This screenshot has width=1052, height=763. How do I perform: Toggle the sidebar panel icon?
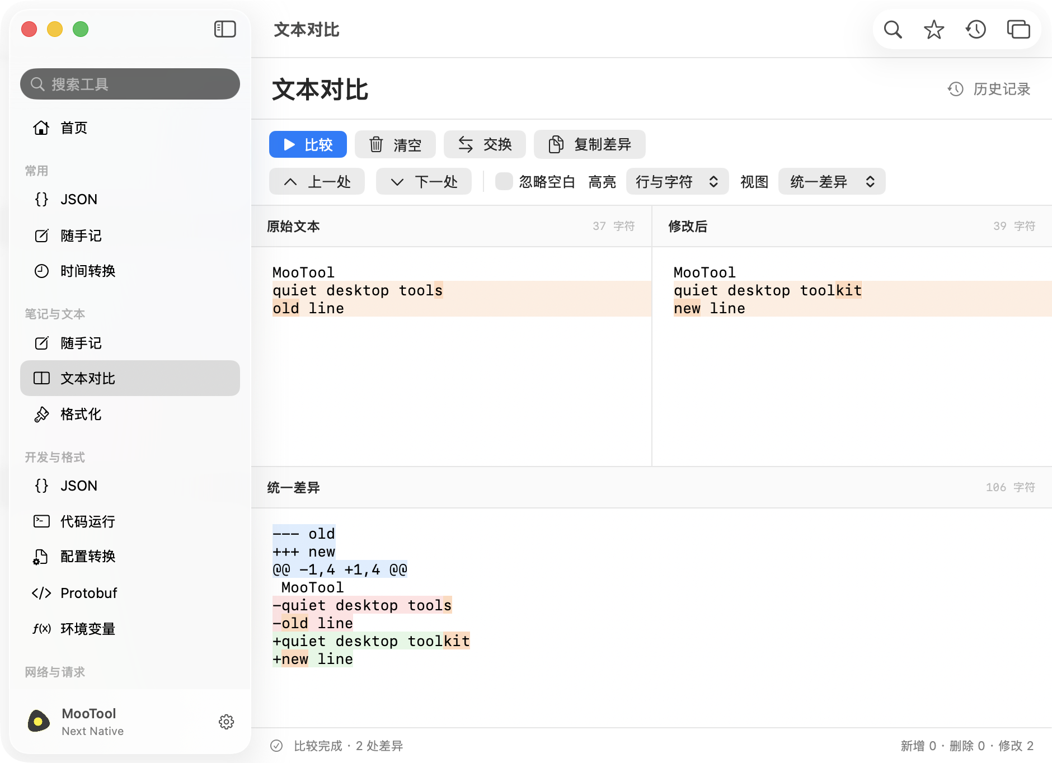coord(225,29)
